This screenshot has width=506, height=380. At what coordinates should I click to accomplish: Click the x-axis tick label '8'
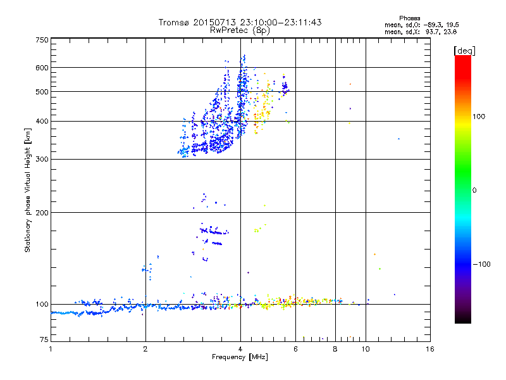(x=335, y=349)
